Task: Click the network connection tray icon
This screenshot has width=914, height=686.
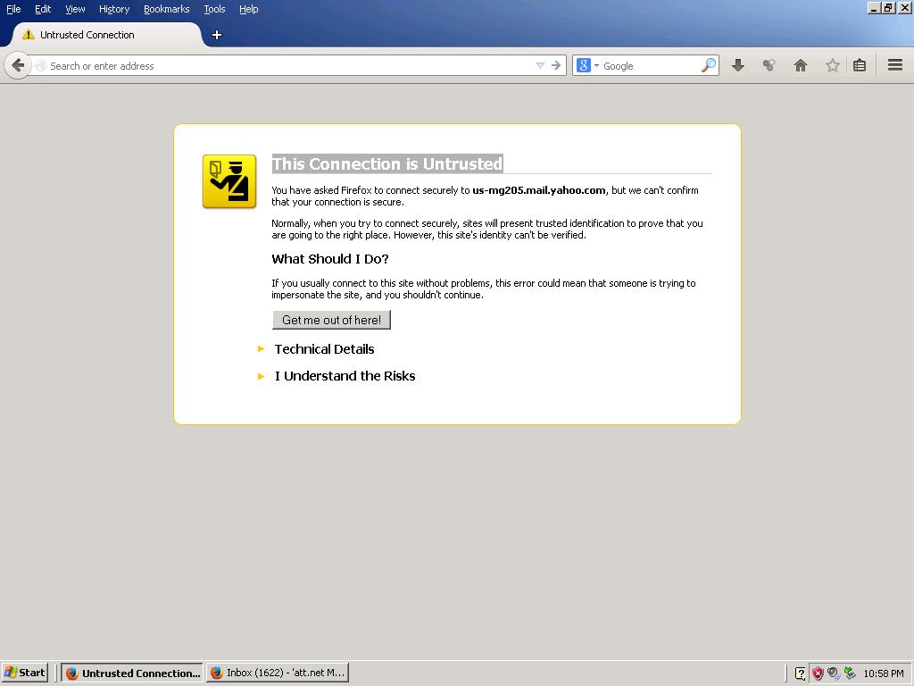Action: [x=851, y=673]
